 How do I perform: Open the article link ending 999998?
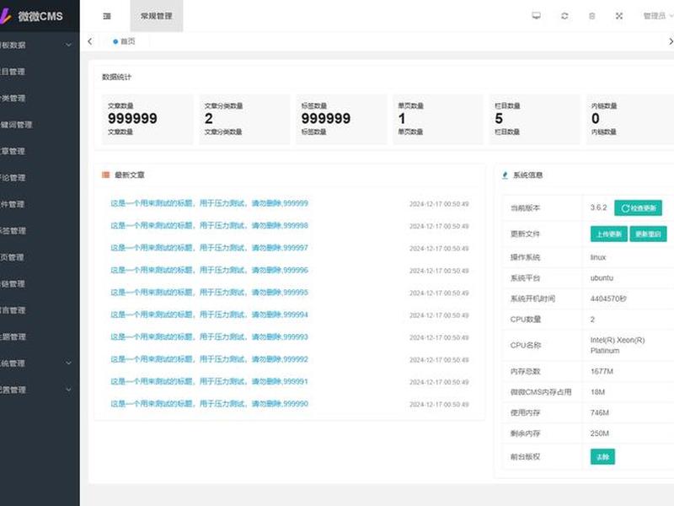[x=209, y=225]
